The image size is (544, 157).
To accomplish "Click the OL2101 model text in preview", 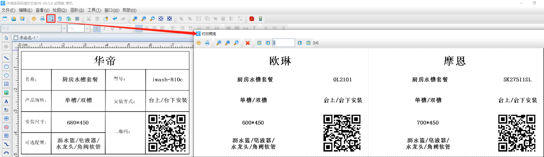I will click(342, 80).
